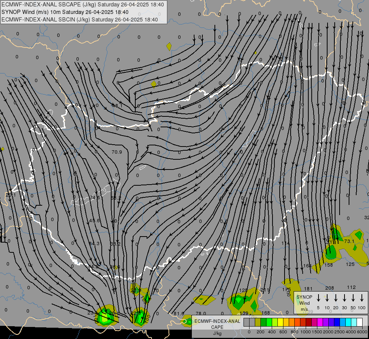Click the 20 m/s wind legend arrow
Viewport: 369px width, 339px height.
click(x=336, y=298)
